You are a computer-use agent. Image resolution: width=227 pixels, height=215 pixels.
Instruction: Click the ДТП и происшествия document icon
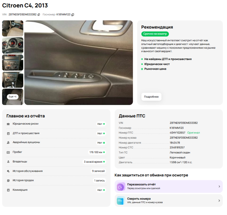[8, 133]
